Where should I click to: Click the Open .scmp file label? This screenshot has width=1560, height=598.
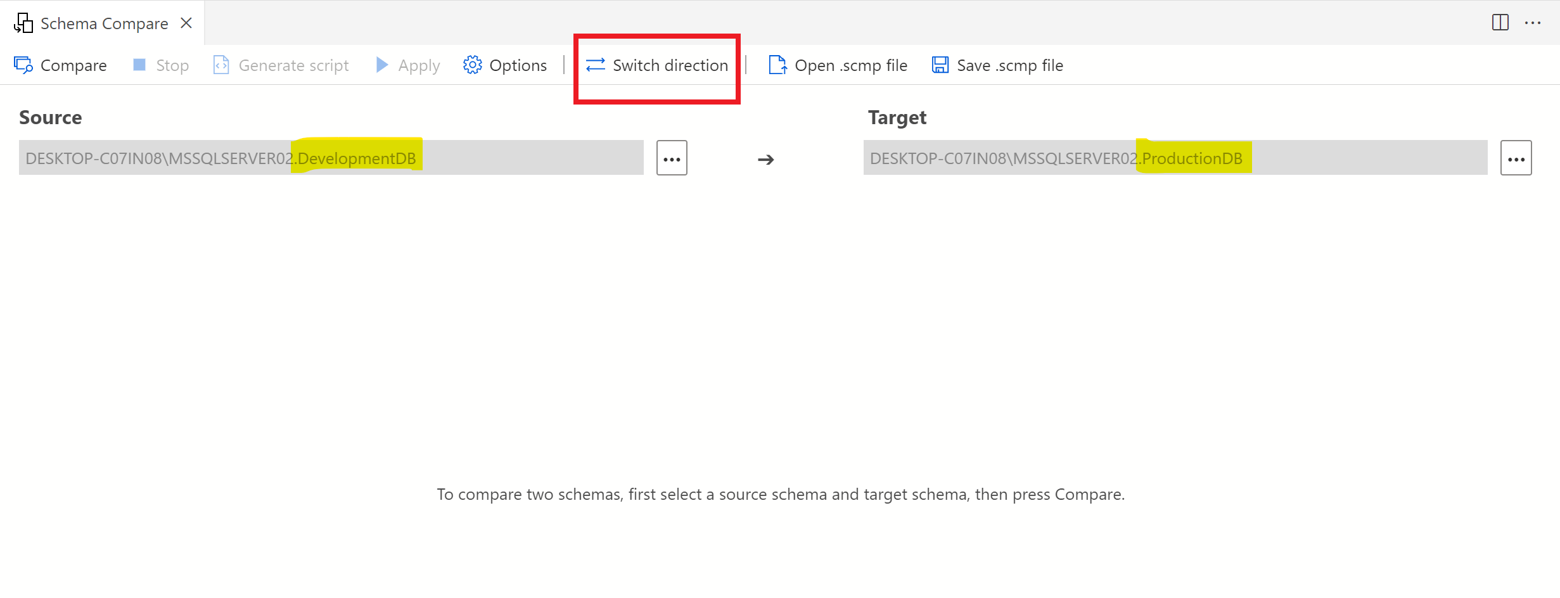pyautogui.click(x=851, y=65)
